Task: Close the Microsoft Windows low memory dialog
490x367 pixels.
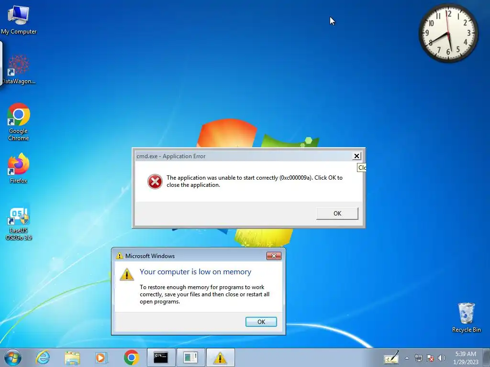Action: (274, 256)
